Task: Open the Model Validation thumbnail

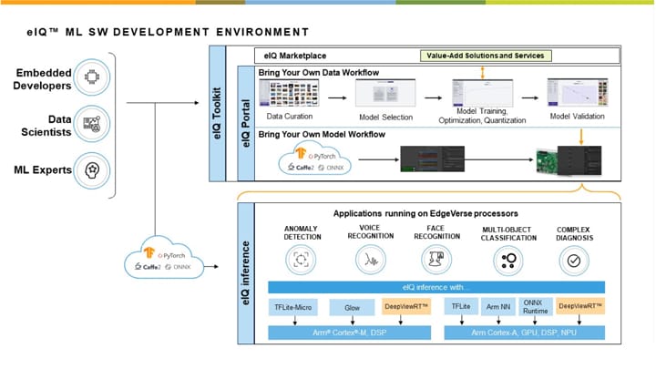Action: click(576, 94)
